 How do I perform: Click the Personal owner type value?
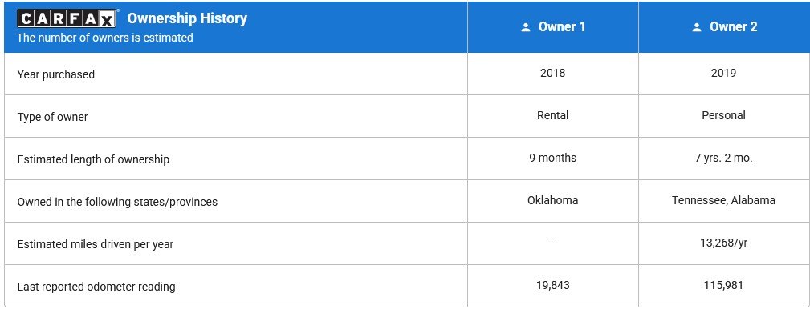724,115
